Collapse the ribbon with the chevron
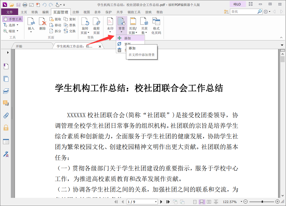This screenshot has height=206, width=286. point(281,37)
